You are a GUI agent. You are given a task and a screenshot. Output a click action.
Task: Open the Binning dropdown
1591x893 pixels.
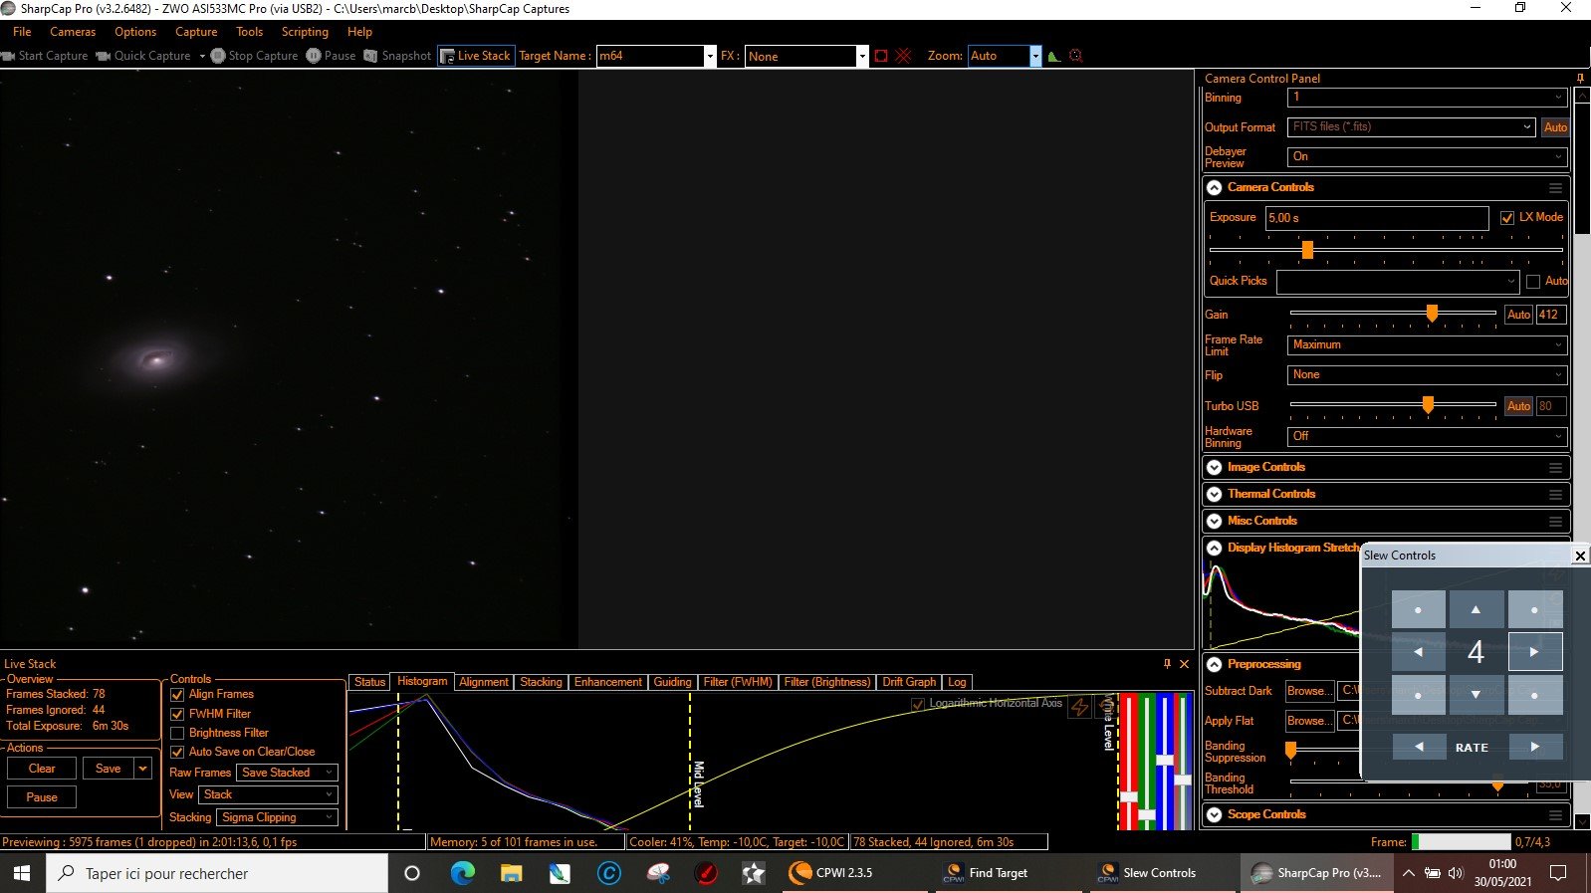(x=1428, y=98)
